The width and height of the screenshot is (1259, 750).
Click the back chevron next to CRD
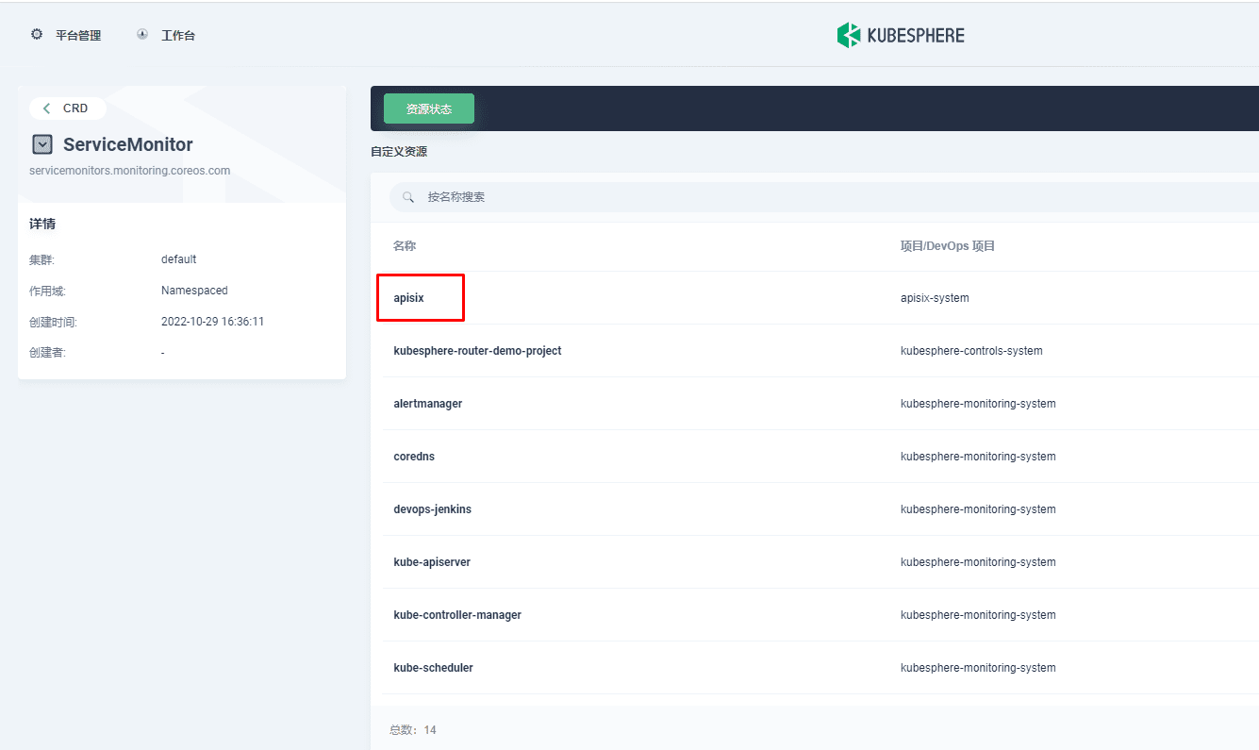coord(47,108)
